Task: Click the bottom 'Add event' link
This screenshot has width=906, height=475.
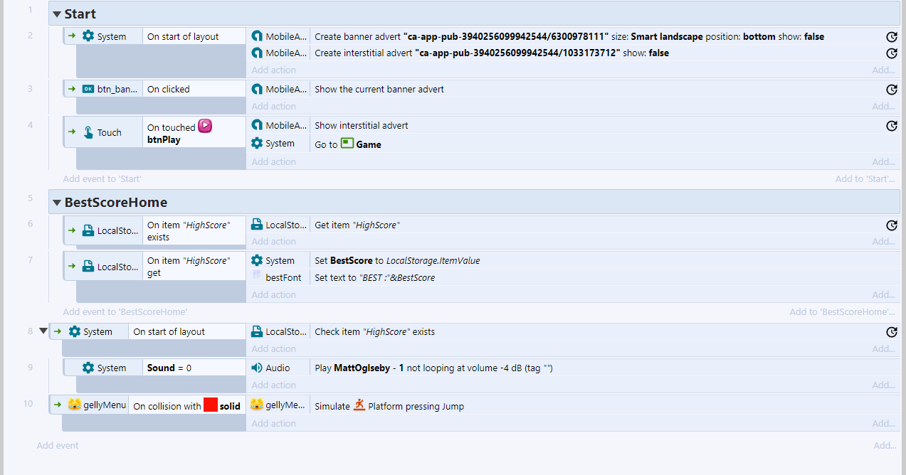Action: (x=58, y=445)
